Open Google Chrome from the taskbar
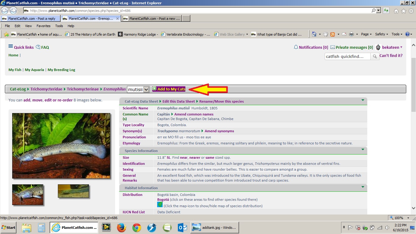 tap(137, 227)
